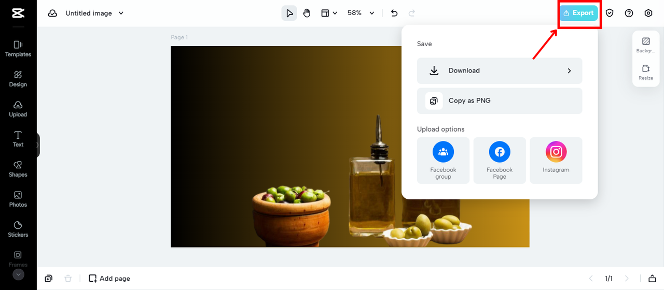Choose Download in the Save menu
Image resolution: width=664 pixels, height=290 pixels.
[x=499, y=70]
